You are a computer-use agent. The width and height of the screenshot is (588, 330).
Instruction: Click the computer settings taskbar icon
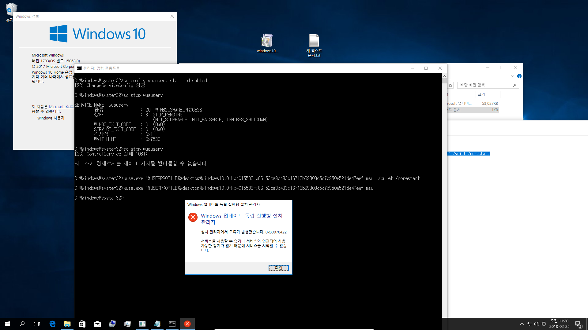112,324
